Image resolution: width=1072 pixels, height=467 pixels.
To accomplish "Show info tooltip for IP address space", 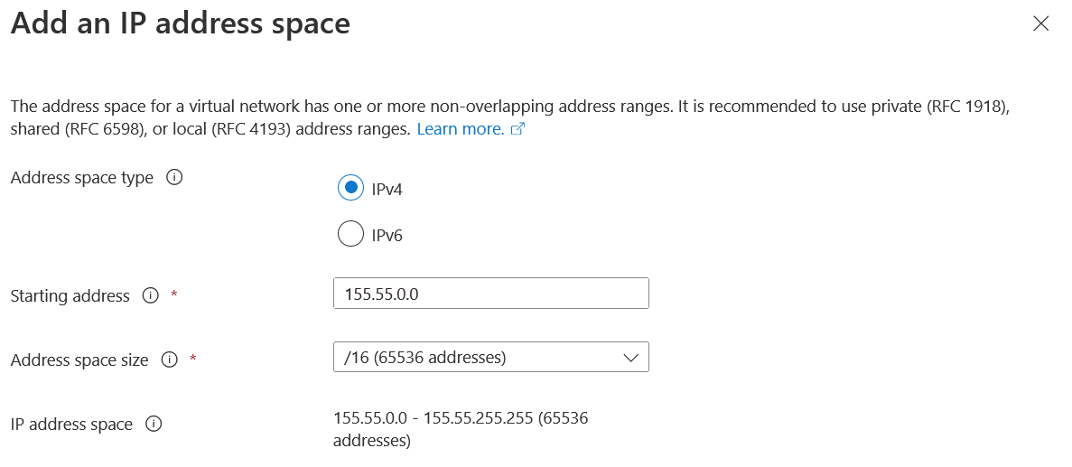I will pyautogui.click(x=154, y=424).
